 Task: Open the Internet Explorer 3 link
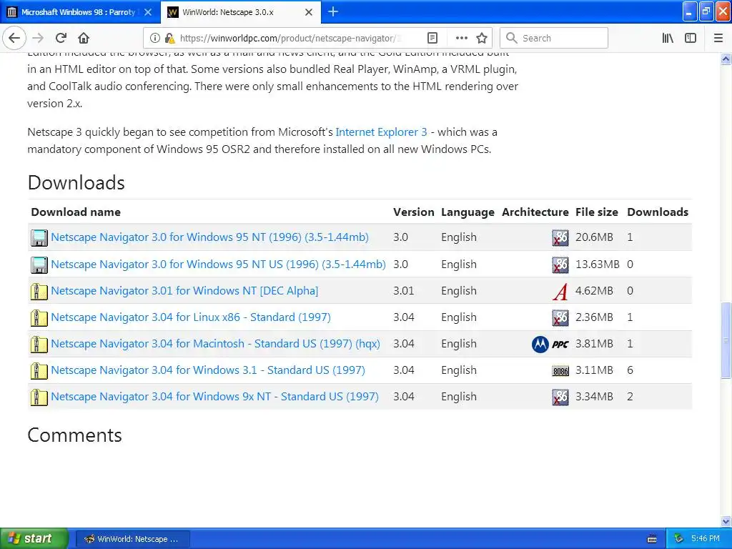(381, 132)
